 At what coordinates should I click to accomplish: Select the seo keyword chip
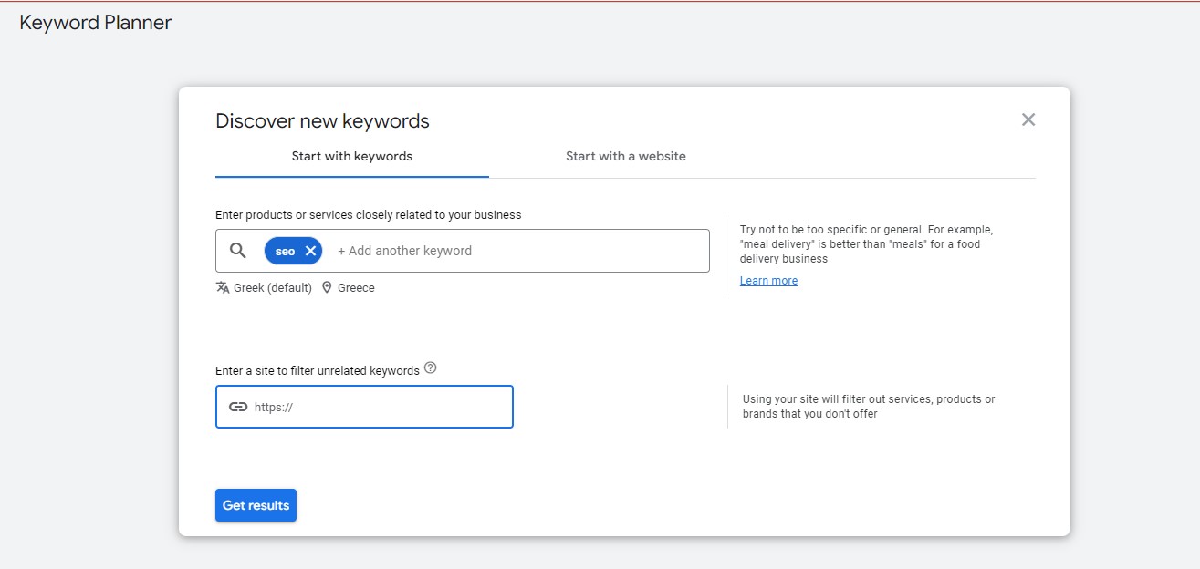click(285, 251)
